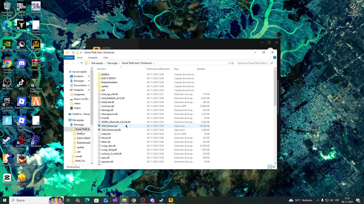Go up one folder level arrow
Image resolution: width=364 pixels, height=204 pixels.
click(81, 63)
